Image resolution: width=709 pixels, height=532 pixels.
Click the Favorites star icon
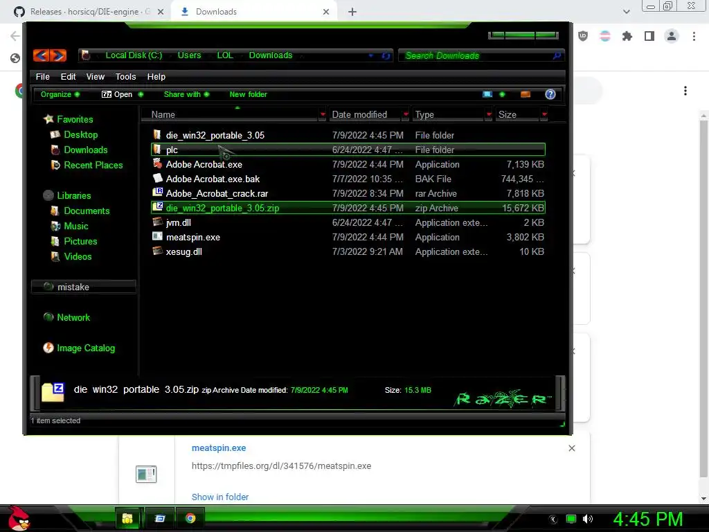pos(48,119)
